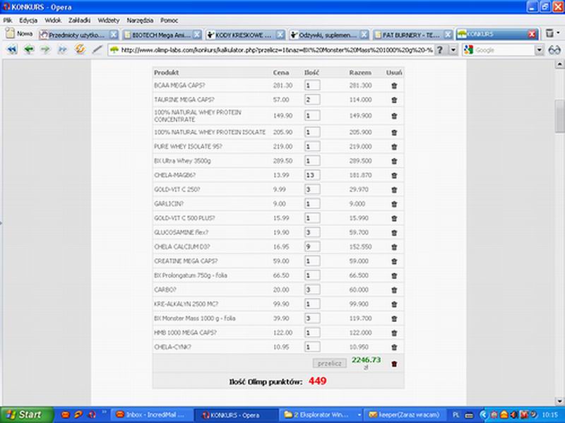
Task: Open the keeper(Zaraz wracam) taskbar window
Action: [x=405, y=415]
